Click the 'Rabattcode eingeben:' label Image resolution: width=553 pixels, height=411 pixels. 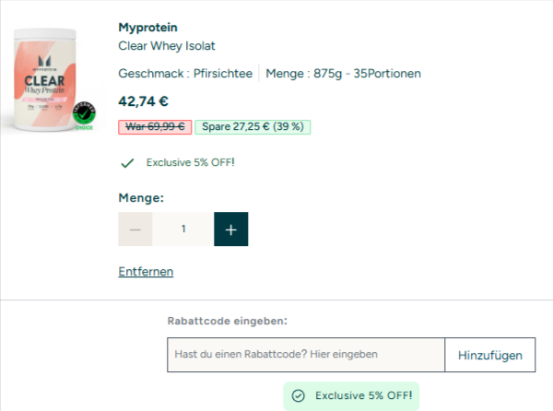(227, 321)
